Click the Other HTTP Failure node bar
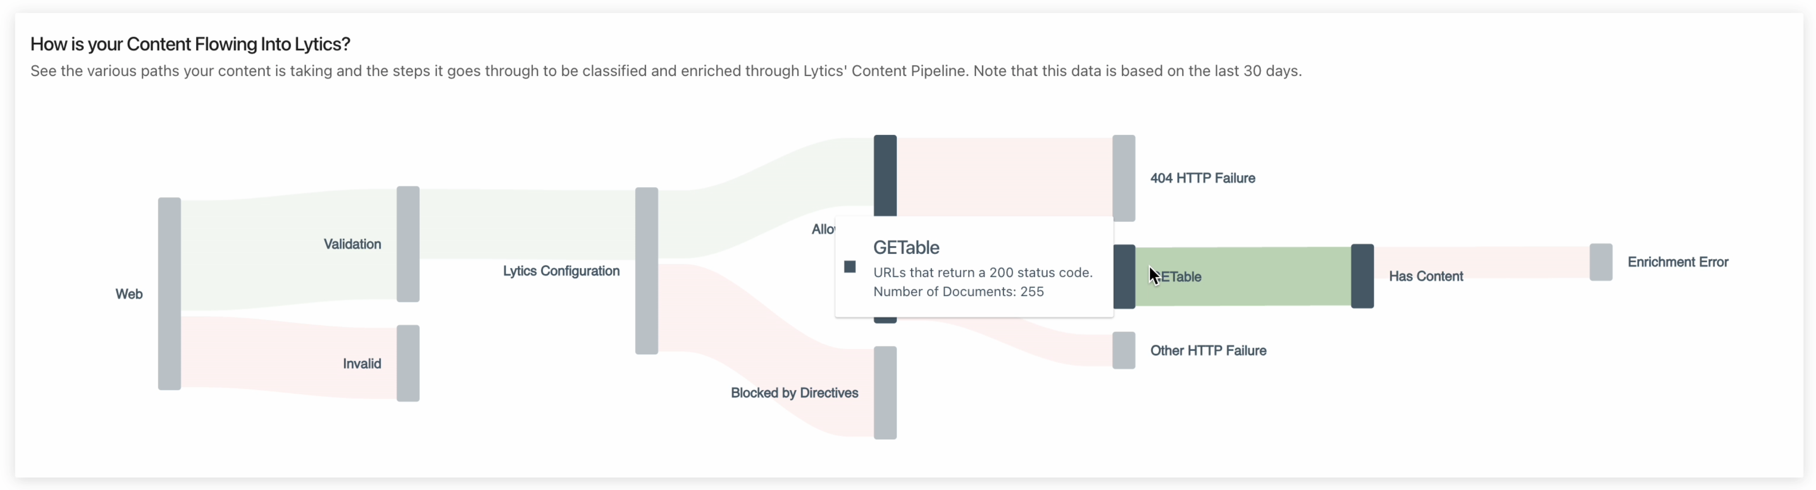The image size is (1816, 490). point(1124,350)
